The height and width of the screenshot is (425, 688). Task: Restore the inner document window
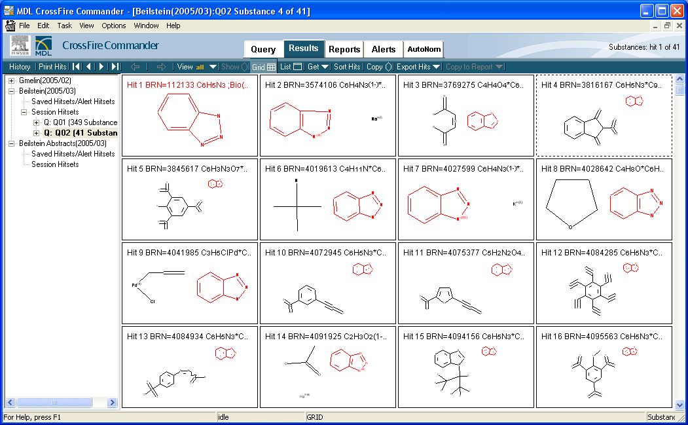667,26
